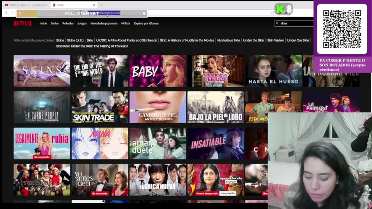Open La chica nueva thumbnail

pos(158,180)
